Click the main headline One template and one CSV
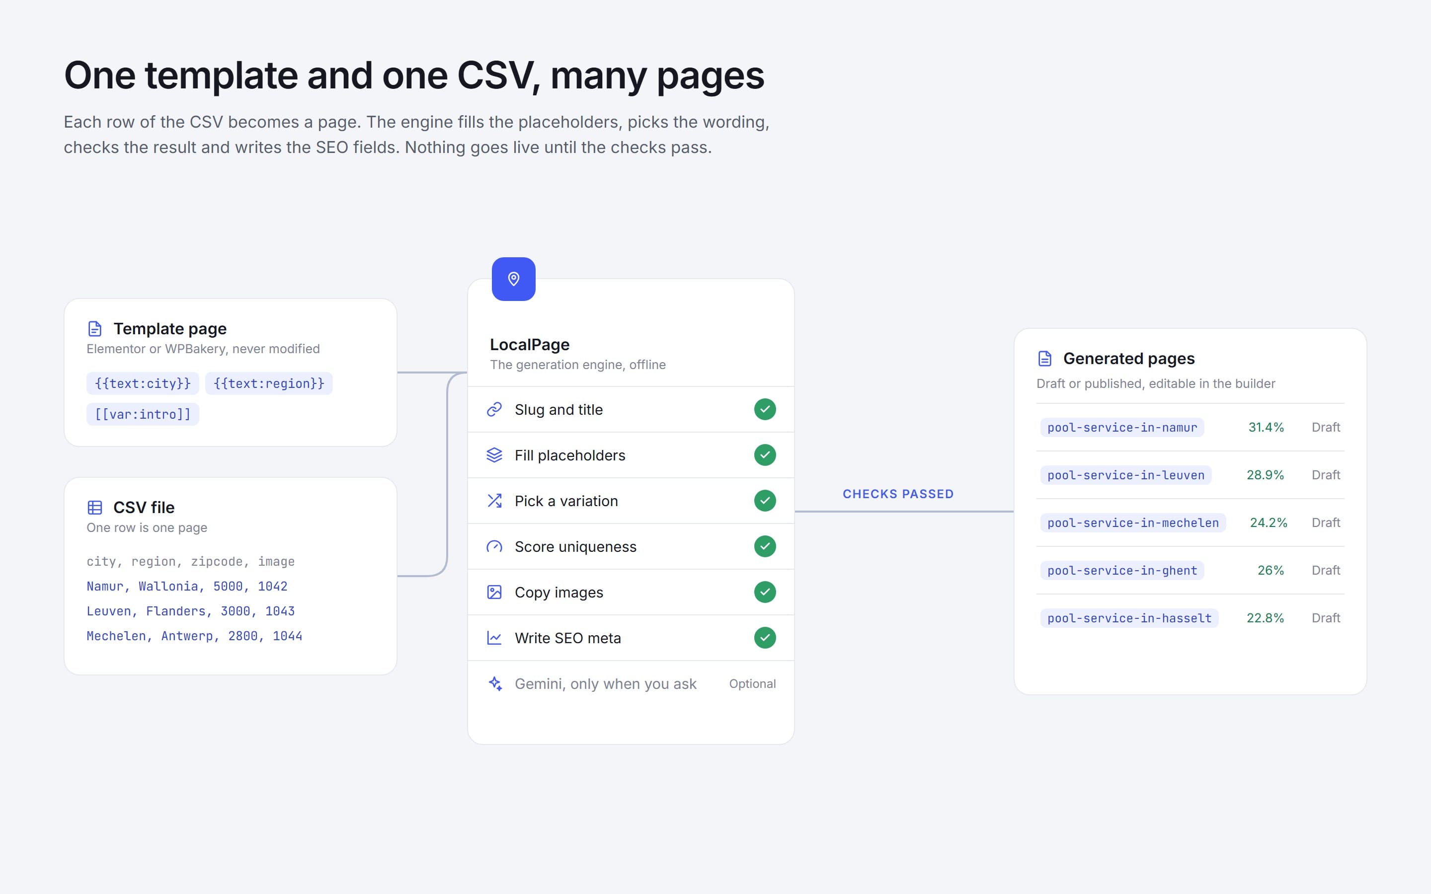1431x894 pixels. [414, 75]
